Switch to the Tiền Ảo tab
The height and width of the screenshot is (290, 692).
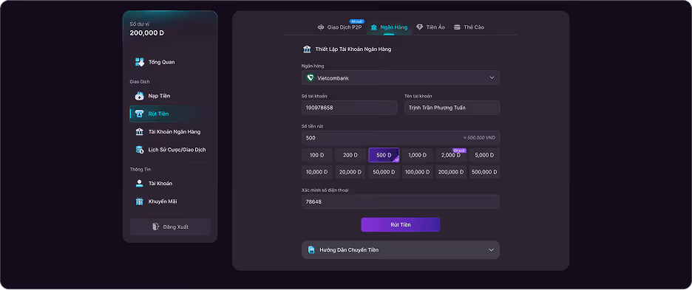point(431,27)
